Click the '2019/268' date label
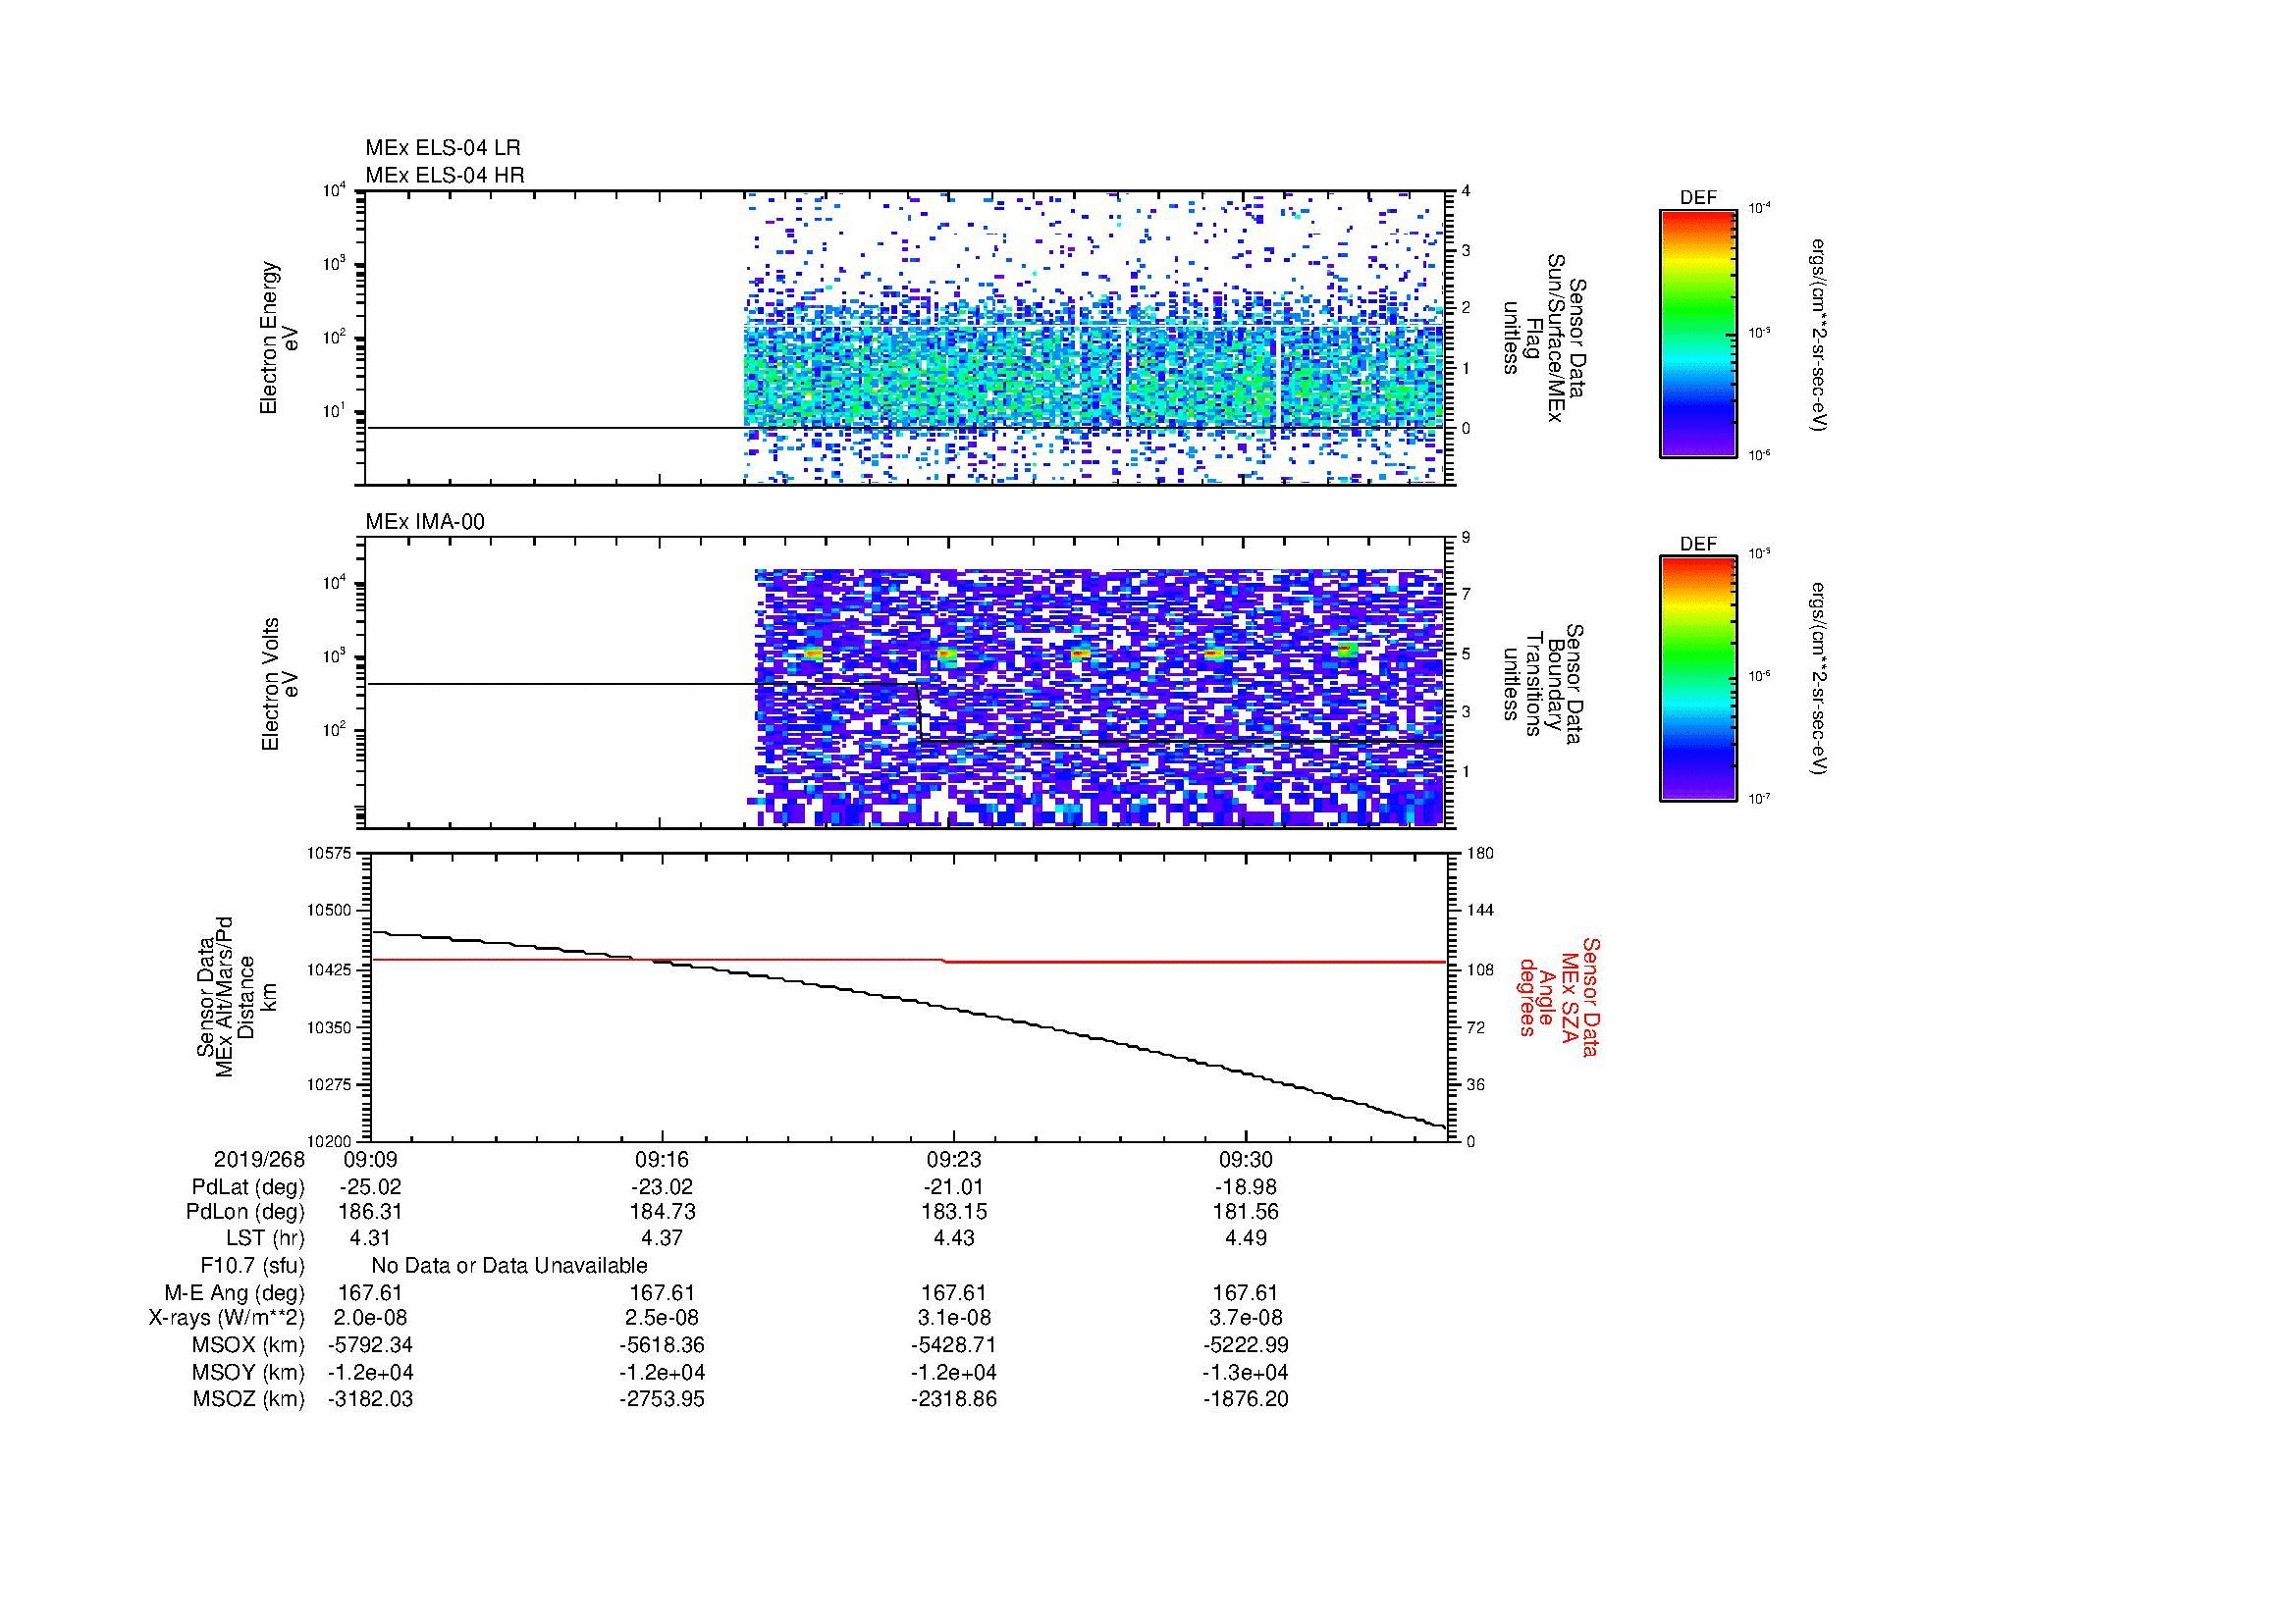This screenshot has width=2296, height=1622. [259, 1159]
